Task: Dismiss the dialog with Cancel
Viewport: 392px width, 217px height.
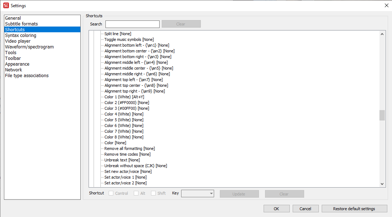Action: [305, 208]
